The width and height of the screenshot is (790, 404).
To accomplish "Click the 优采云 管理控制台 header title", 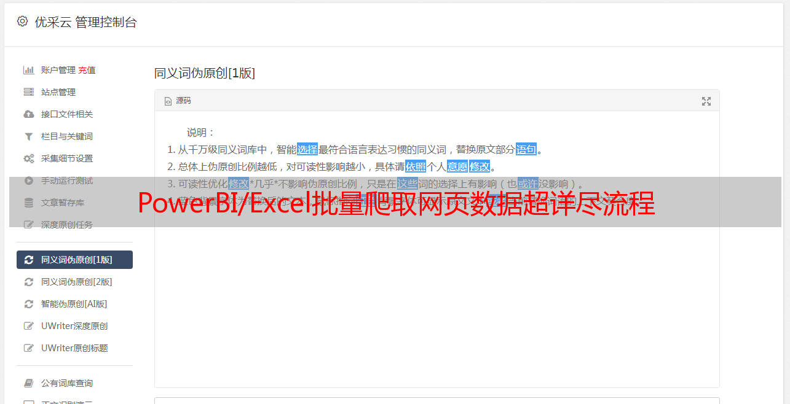I will click(85, 22).
